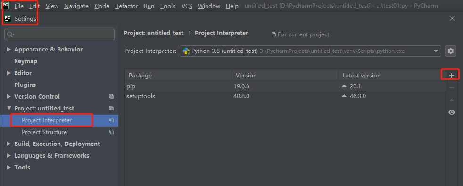The height and width of the screenshot is (186, 463).
Task: Toggle show early releases eye icon
Action: point(452,112)
